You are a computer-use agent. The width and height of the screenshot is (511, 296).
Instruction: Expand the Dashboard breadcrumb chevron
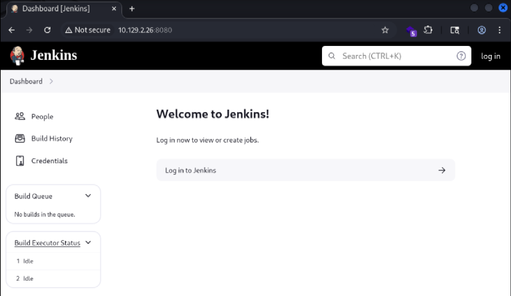tap(51, 82)
